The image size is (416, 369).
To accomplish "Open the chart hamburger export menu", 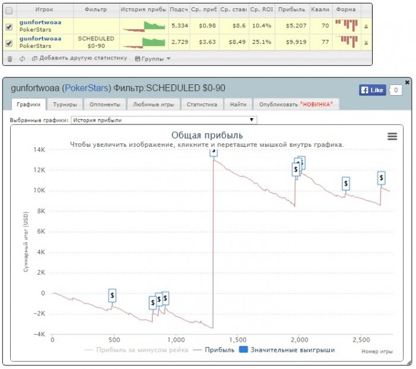I will point(392,136).
